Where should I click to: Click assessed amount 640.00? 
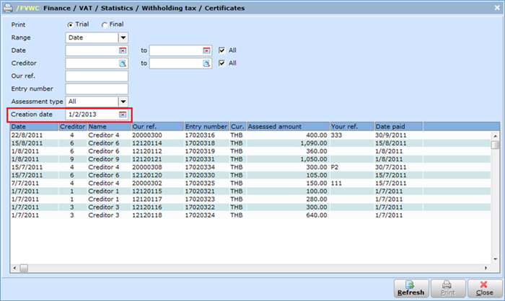(316, 215)
